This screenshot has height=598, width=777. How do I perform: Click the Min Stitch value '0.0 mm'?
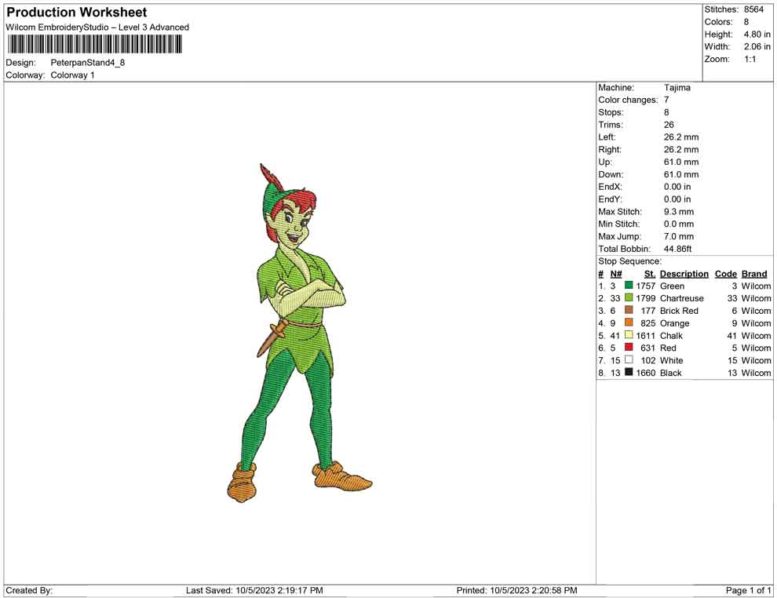pos(679,224)
